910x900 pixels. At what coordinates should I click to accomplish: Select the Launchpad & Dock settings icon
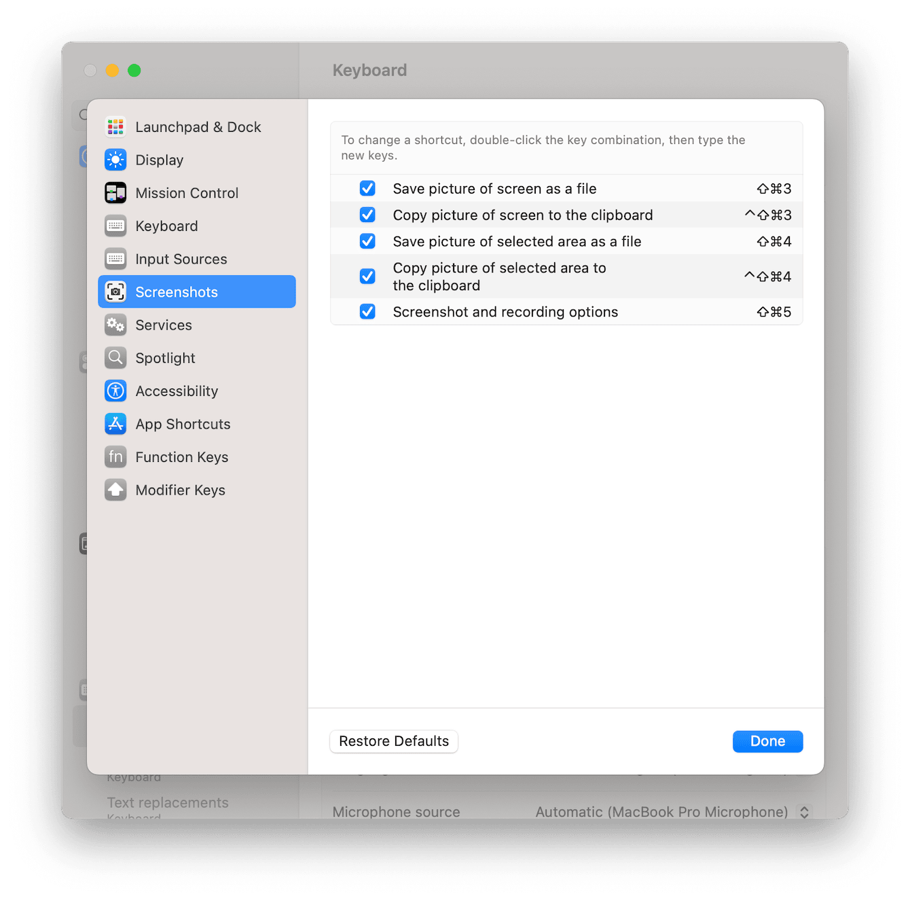pos(115,127)
